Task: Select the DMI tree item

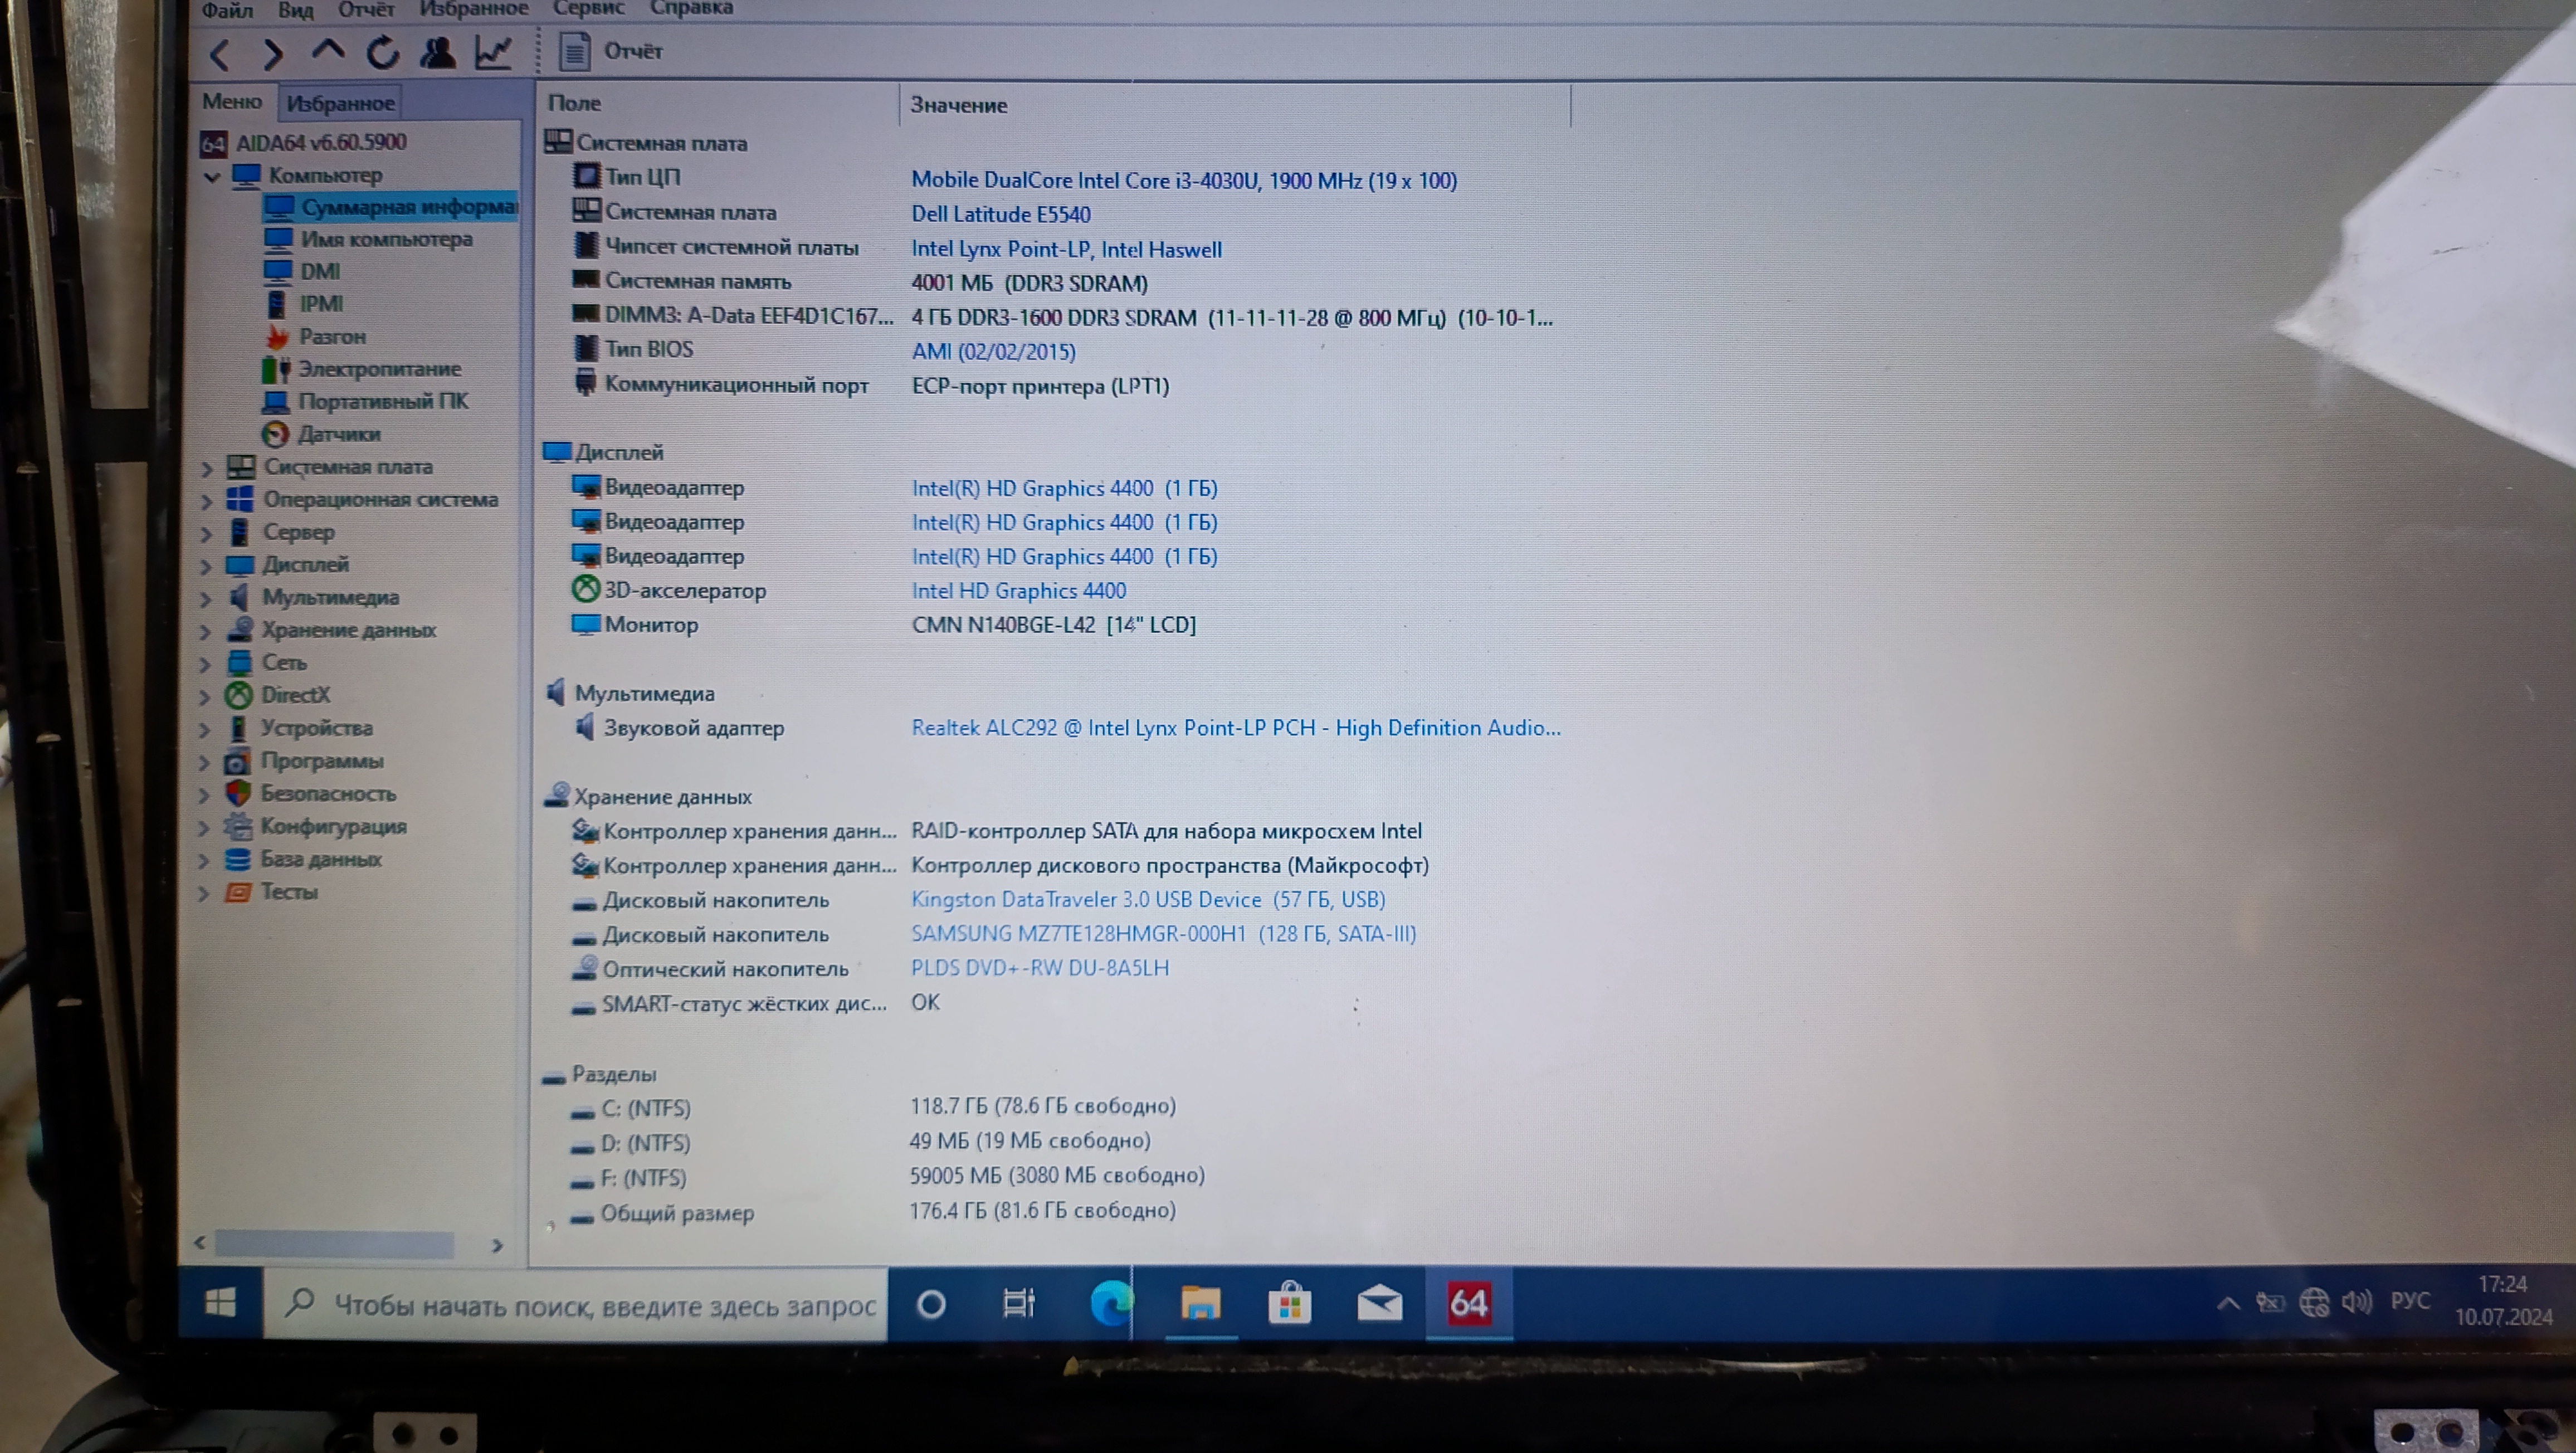Action: coord(302,271)
